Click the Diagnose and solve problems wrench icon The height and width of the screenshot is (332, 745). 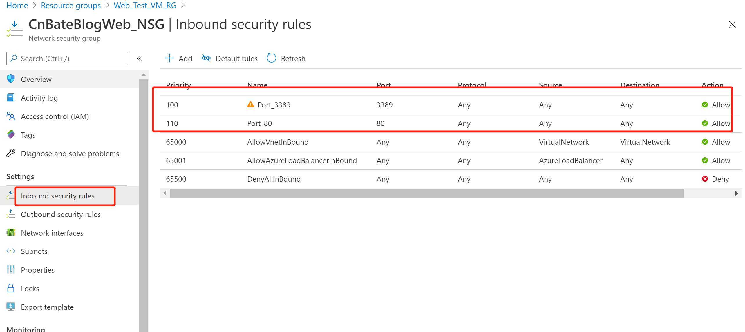[x=11, y=153]
